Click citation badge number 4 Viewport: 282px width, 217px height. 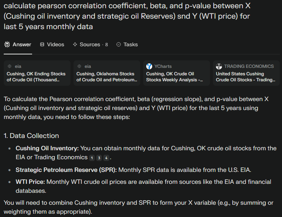[x=106, y=158]
